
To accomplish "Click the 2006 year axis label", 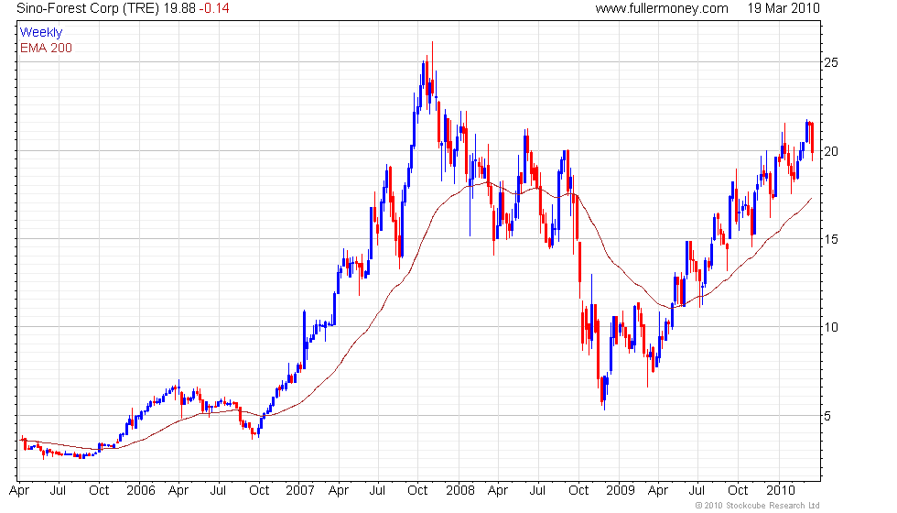I will tap(141, 490).
